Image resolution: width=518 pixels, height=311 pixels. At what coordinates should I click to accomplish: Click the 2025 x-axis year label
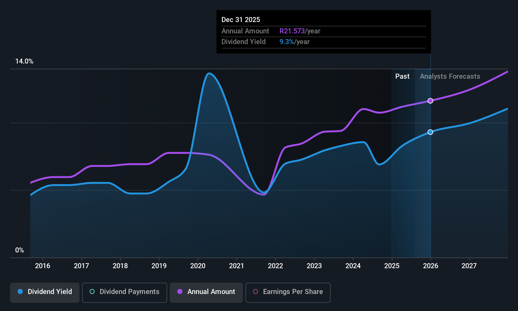click(x=392, y=266)
